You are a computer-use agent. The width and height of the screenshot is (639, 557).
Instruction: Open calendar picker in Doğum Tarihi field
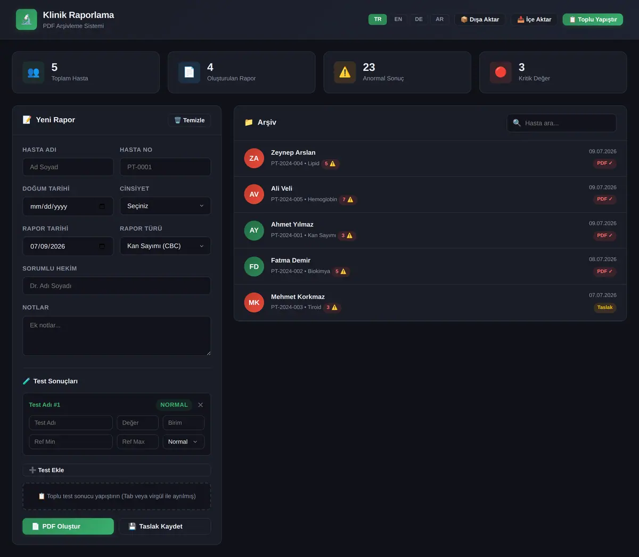click(x=102, y=206)
